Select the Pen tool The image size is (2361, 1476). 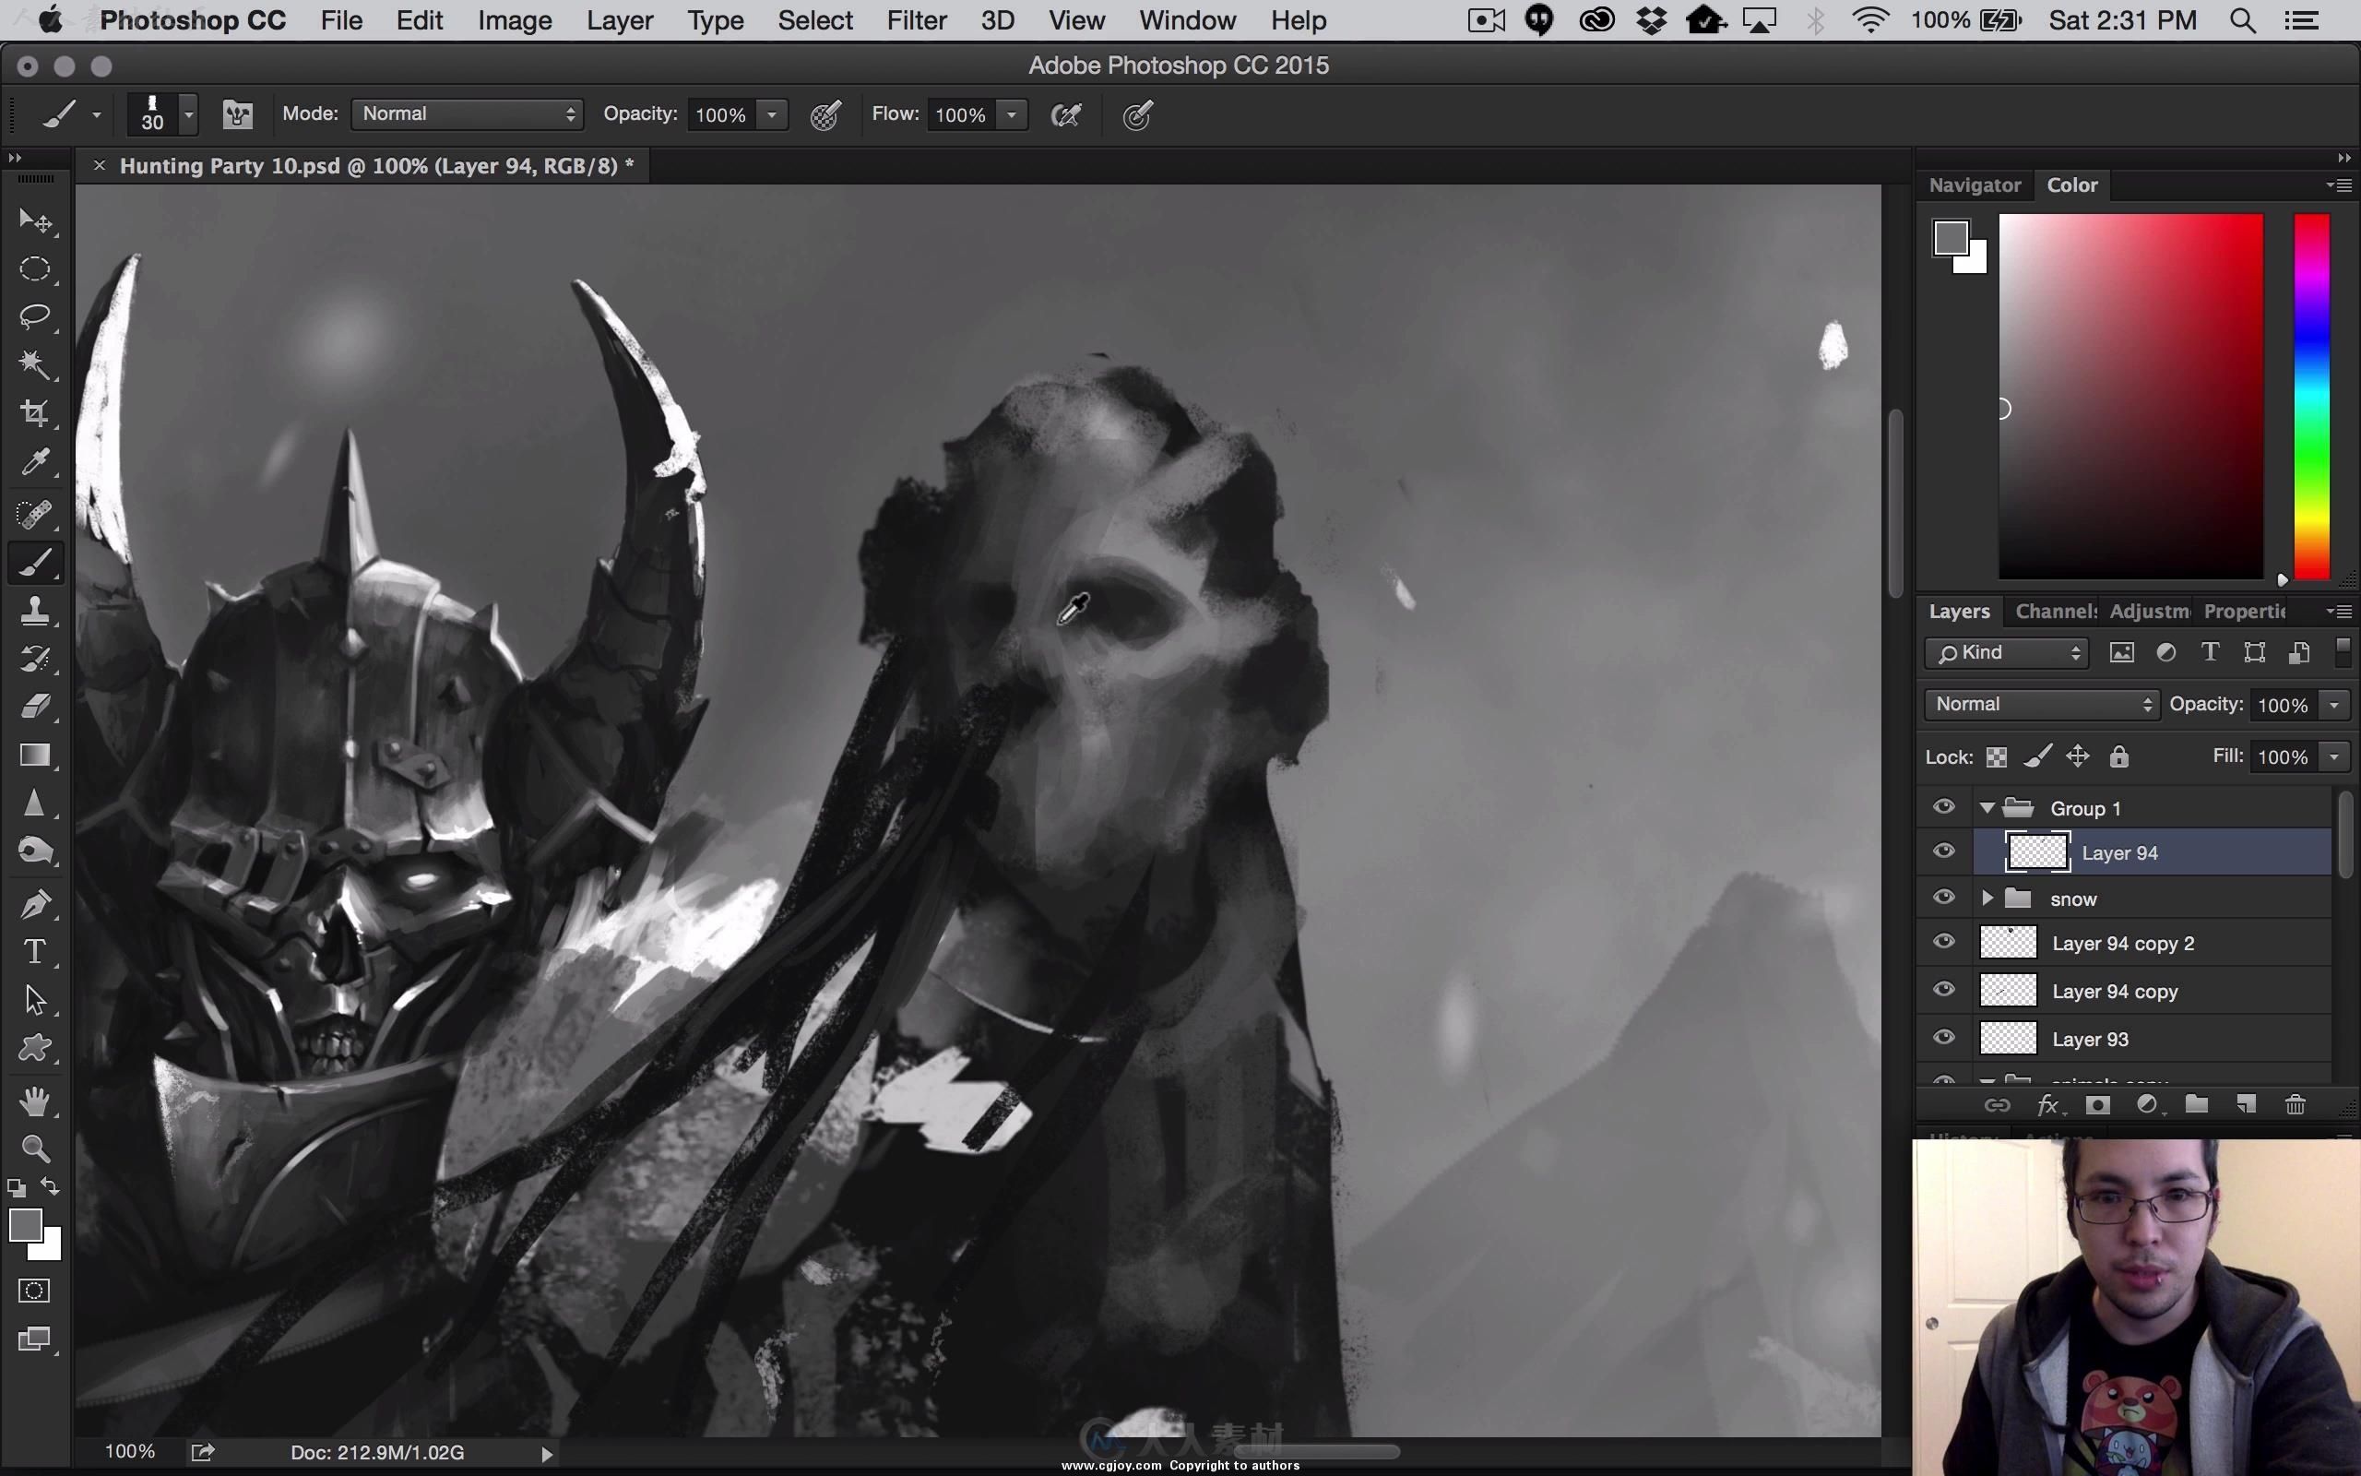pos(35,904)
